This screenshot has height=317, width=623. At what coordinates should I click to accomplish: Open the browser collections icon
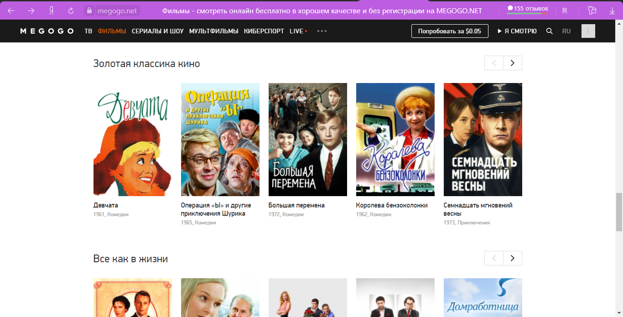point(592,10)
